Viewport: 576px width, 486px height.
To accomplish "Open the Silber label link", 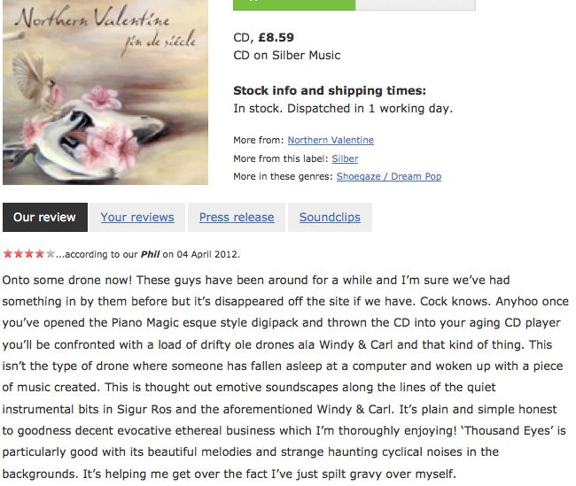I will (345, 158).
